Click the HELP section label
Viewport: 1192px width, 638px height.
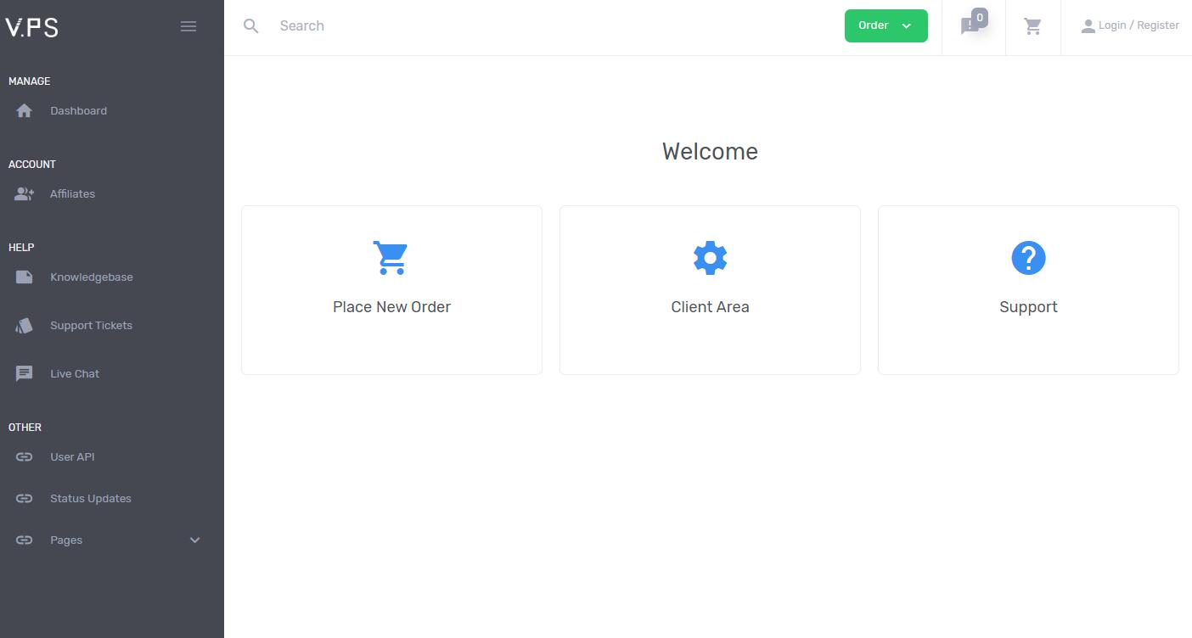tap(21, 248)
